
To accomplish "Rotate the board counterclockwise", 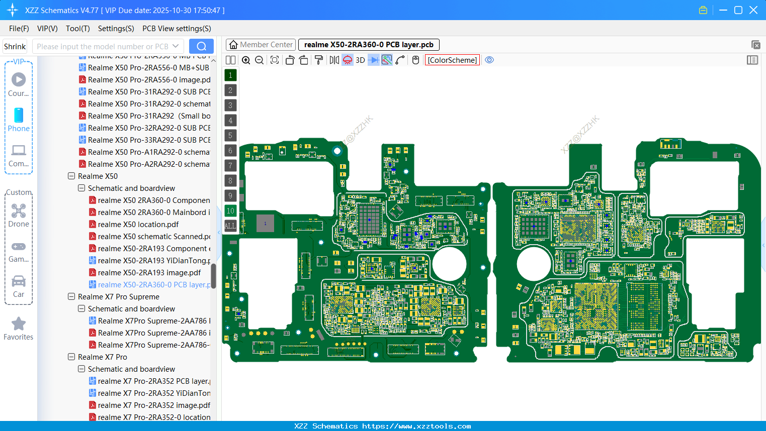I will (290, 60).
